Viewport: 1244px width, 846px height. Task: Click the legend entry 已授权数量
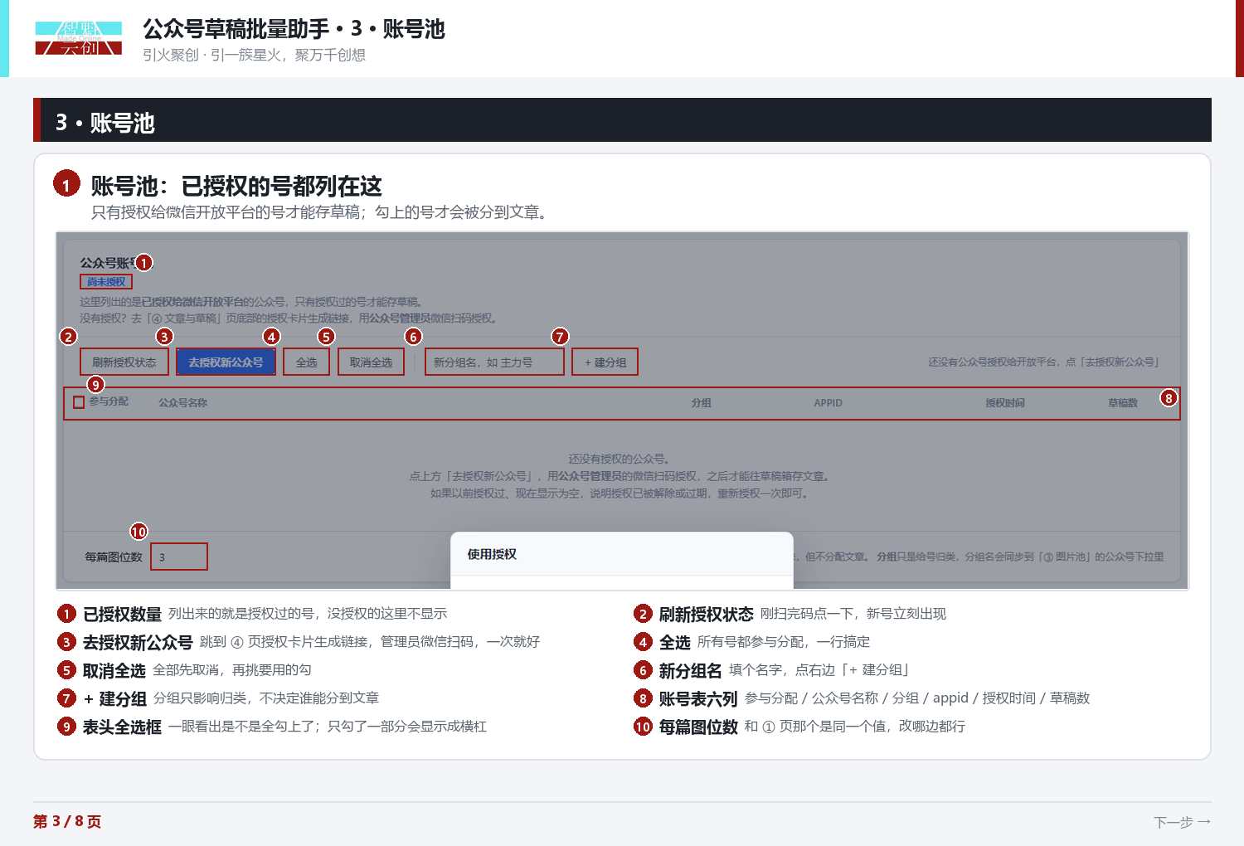pyautogui.click(x=122, y=614)
